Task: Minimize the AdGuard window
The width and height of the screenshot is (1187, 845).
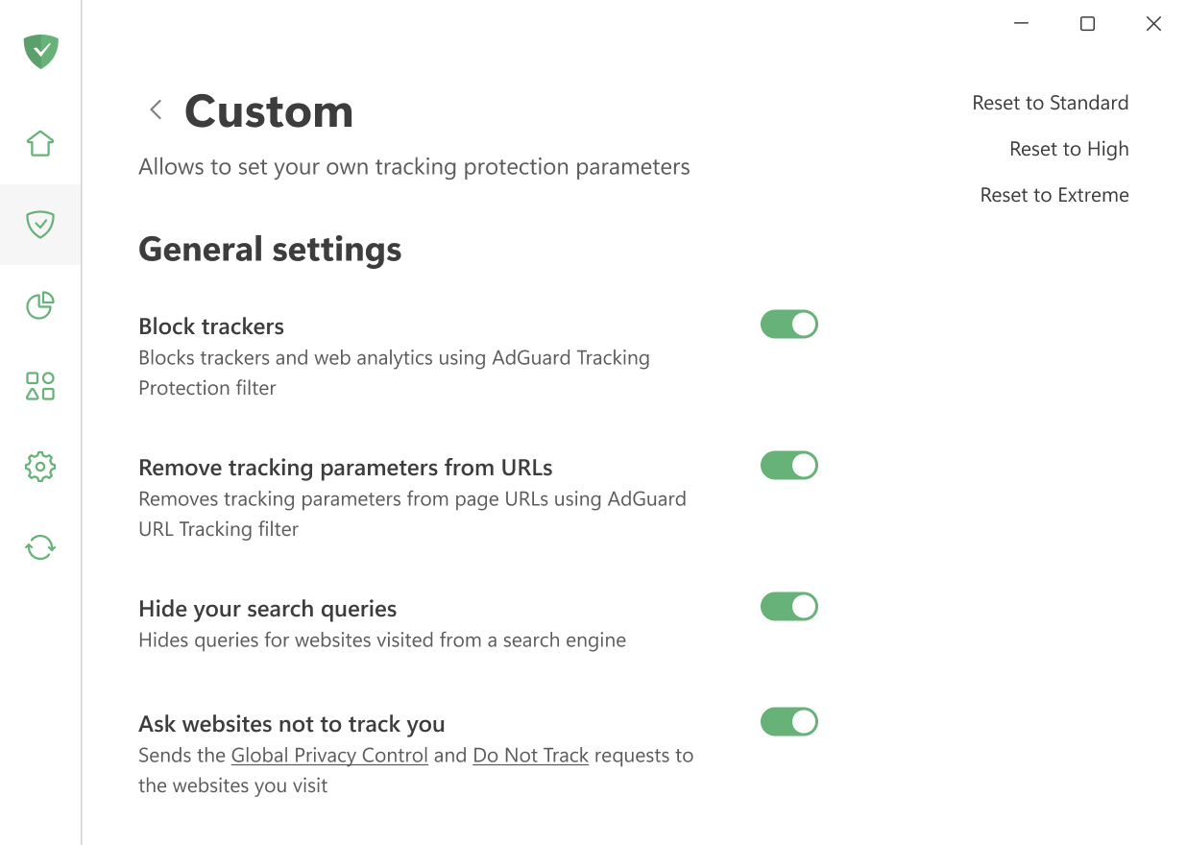Action: tap(1021, 23)
